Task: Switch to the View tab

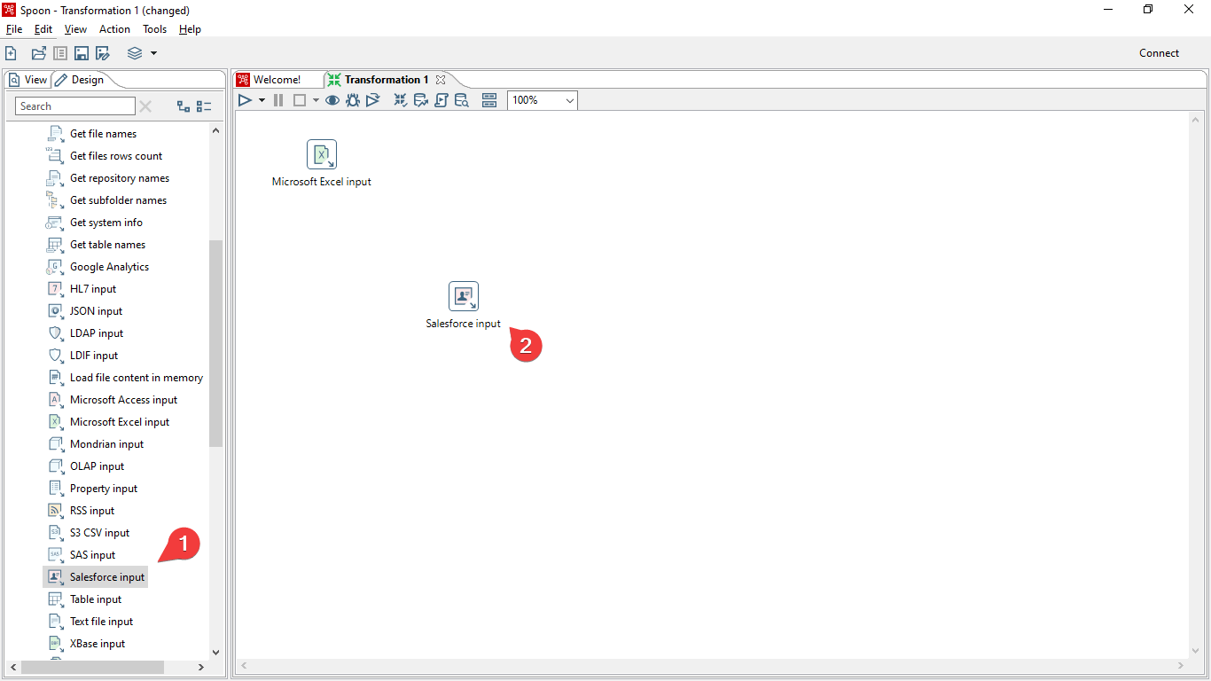Action: click(27, 80)
